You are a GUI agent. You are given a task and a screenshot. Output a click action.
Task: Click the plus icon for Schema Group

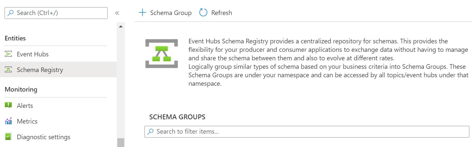pos(143,13)
